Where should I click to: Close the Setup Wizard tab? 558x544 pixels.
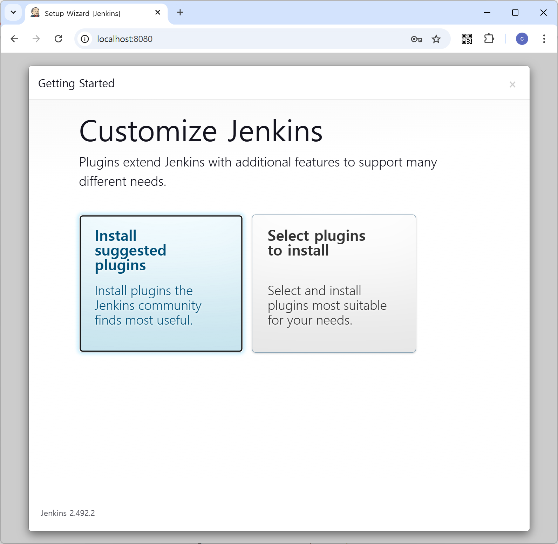[158, 13]
